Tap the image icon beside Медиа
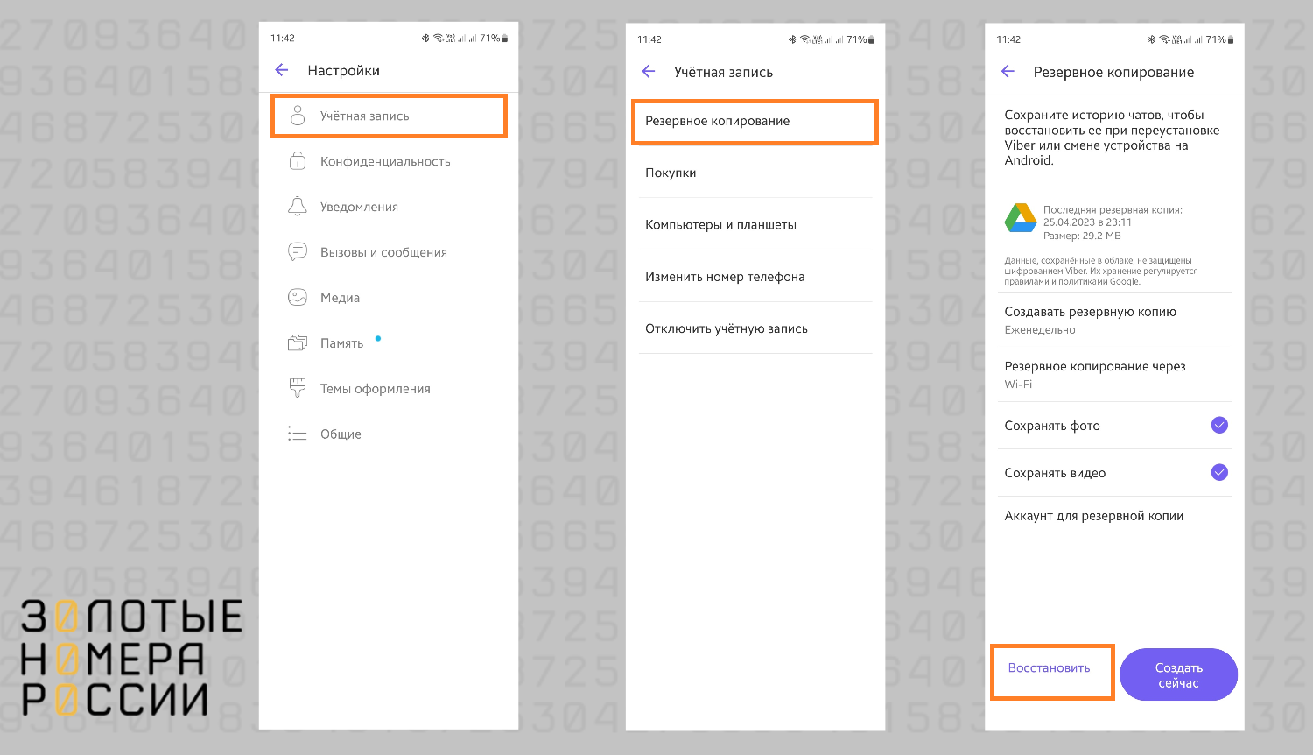1313x755 pixels. click(298, 298)
